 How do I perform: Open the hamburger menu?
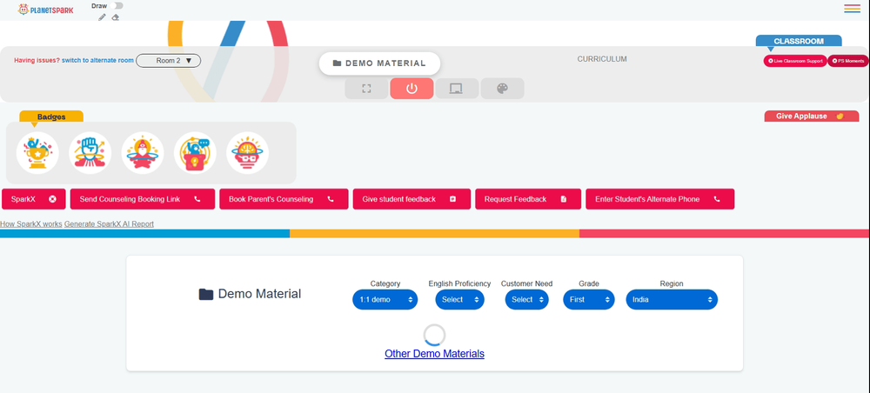852,9
